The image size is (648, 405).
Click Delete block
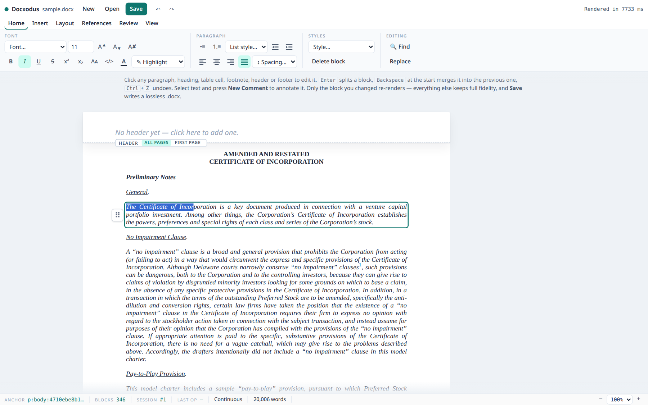tap(328, 62)
